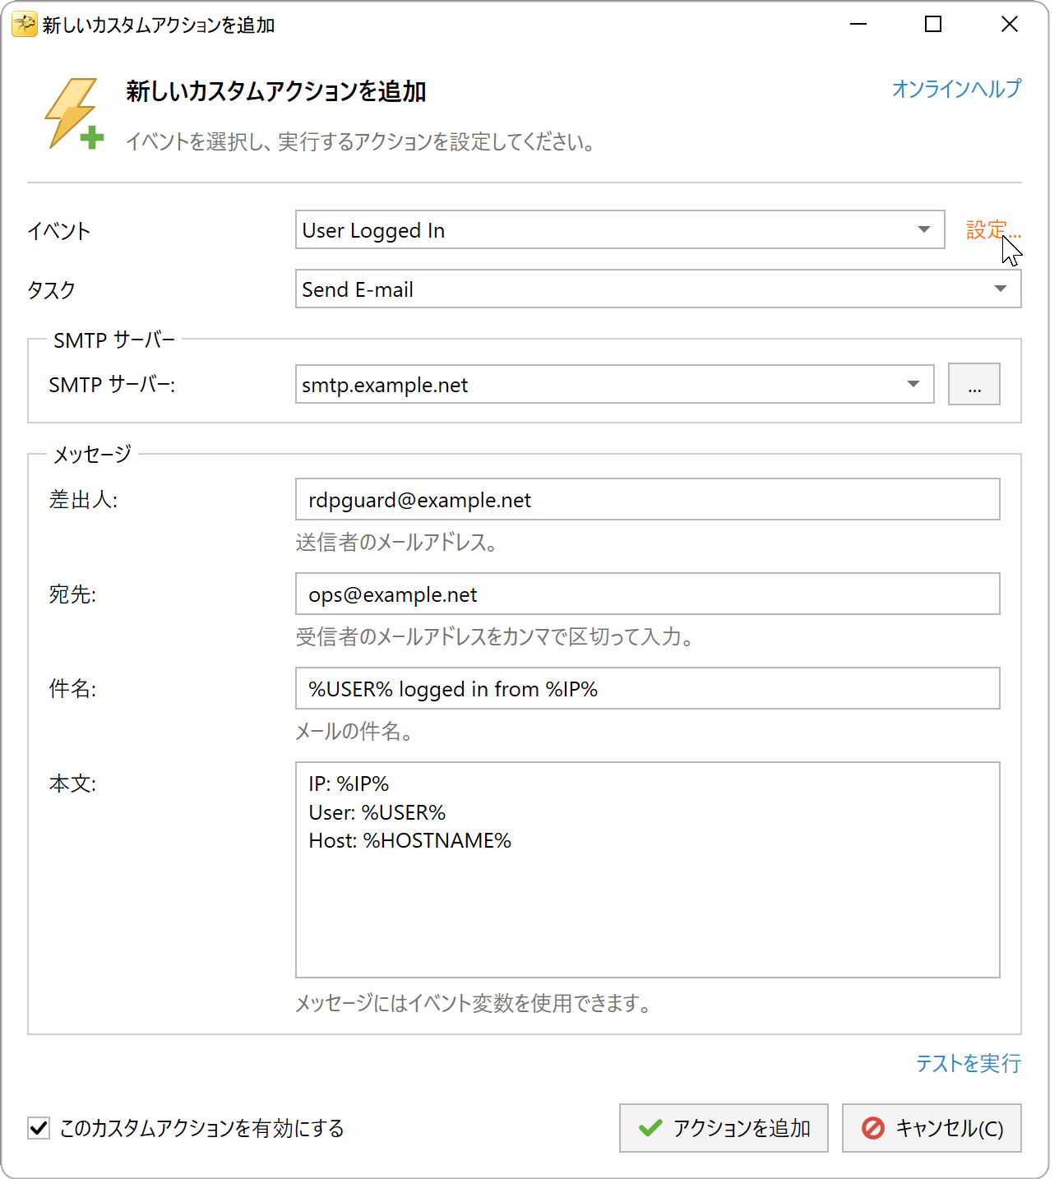Click the 設定... link beside the event

[993, 230]
